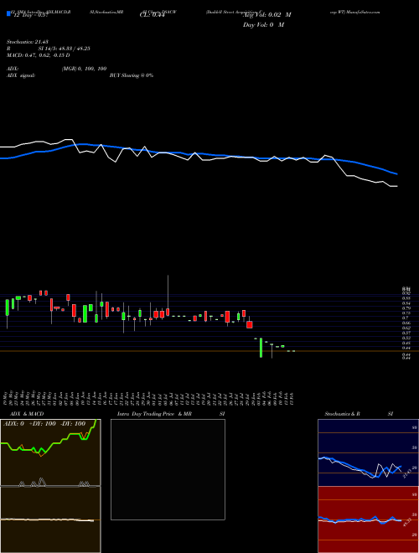This screenshot has height=553, width=419.
Task: Click the 'Intra Day Trading Price & MR' title
Action: coord(155,414)
